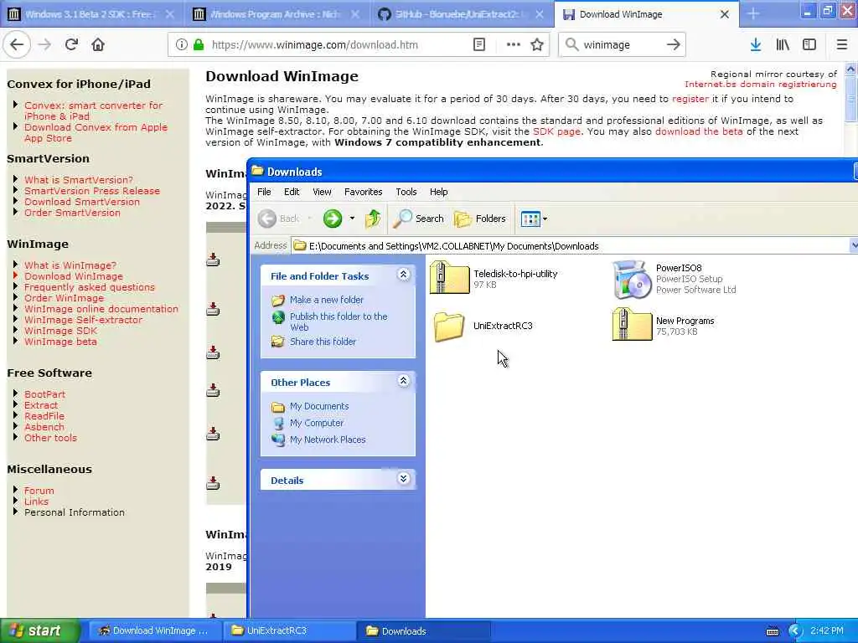Select the PowerISO8 setup file
The height and width of the screenshot is (643, 858).
point(675,279)
